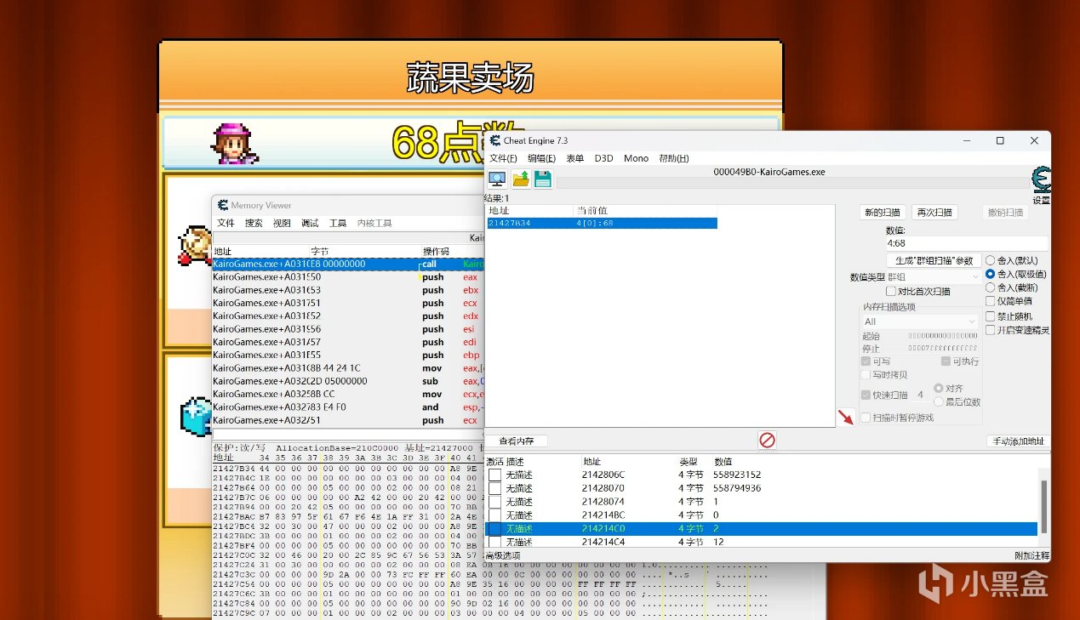This screenshot has height=620, width=1080.
Task: Select the 对齐 radio button
Action: 939,388
